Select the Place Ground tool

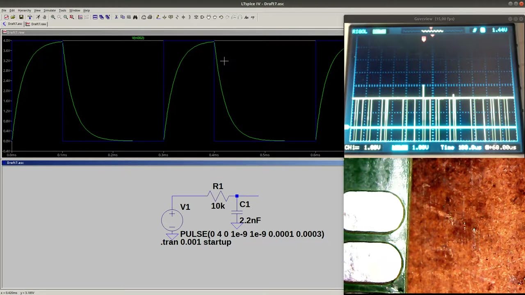click(x=164, y=17)
